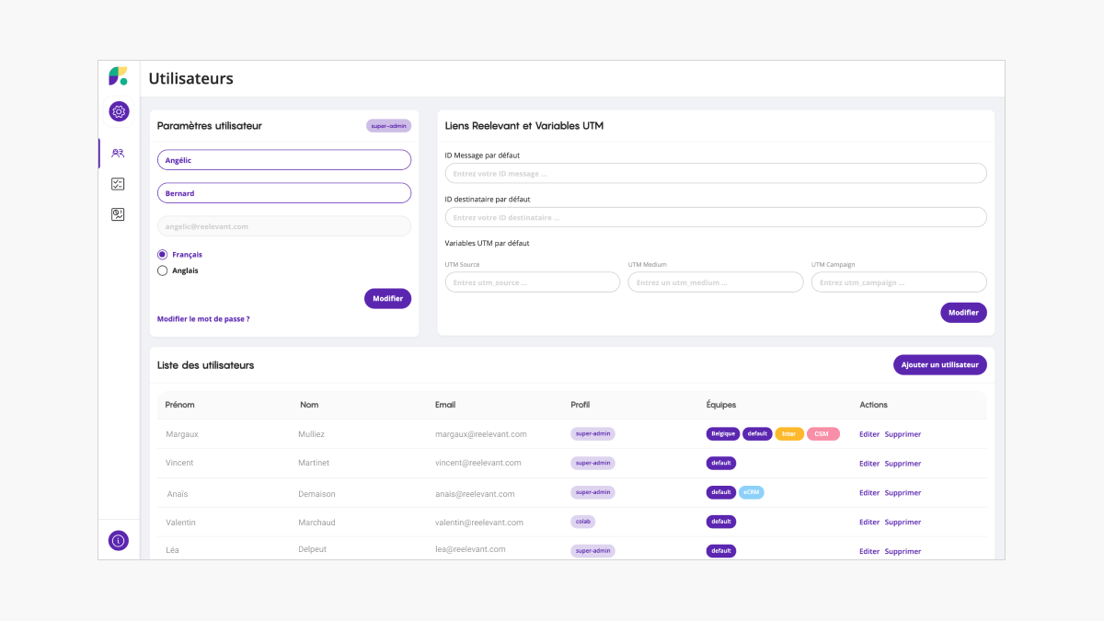Click Supprimer for Vincent Martinet
Screen dimensions: 1104x621
[903, 464]
